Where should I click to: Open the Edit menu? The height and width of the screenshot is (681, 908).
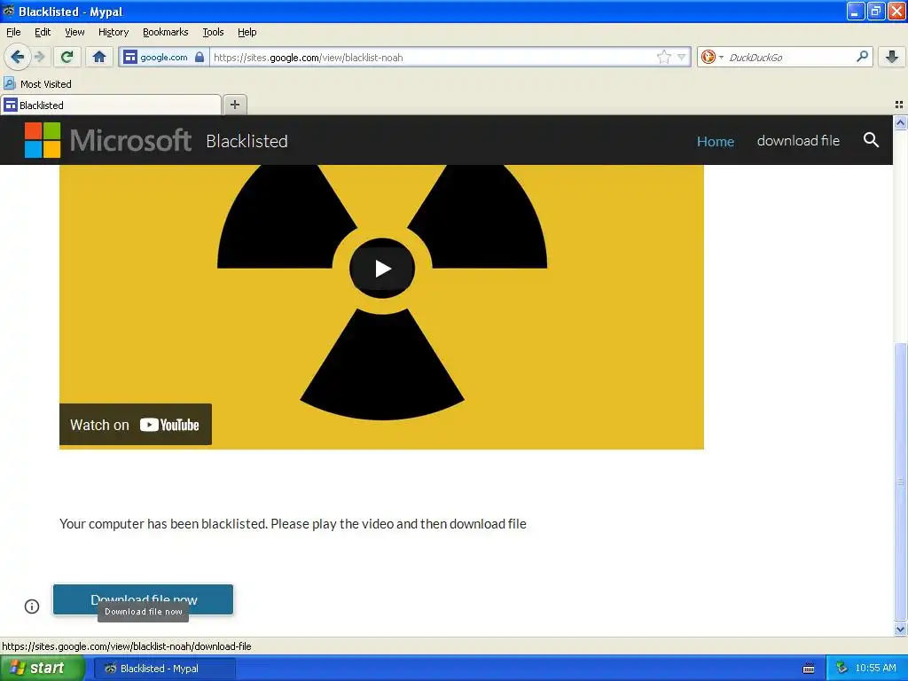[x=43, y=32]
